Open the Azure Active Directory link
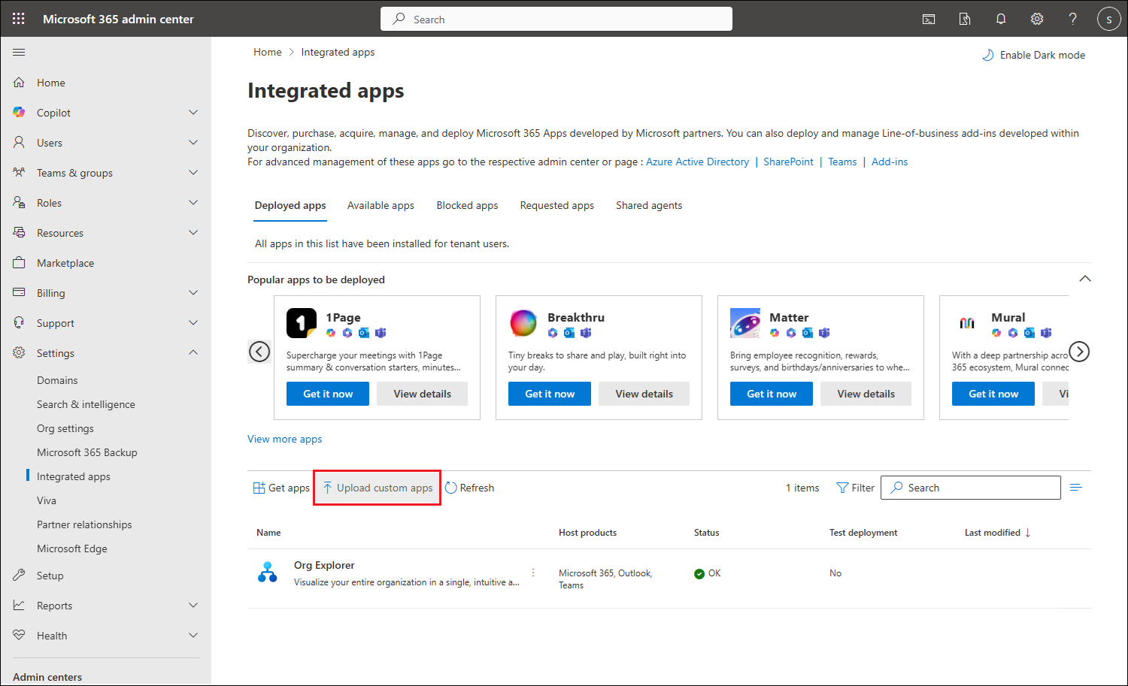 [x=697, y=162]
